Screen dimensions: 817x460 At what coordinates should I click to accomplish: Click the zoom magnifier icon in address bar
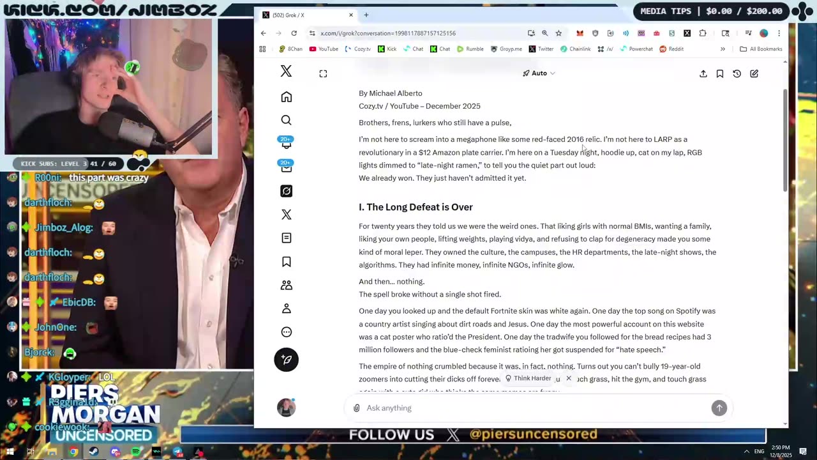pyautogui.click(x=544, y=33)
